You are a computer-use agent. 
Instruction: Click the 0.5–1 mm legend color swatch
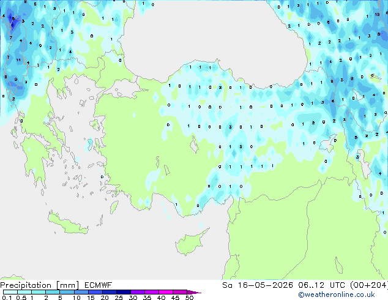(x=24, y=292)
